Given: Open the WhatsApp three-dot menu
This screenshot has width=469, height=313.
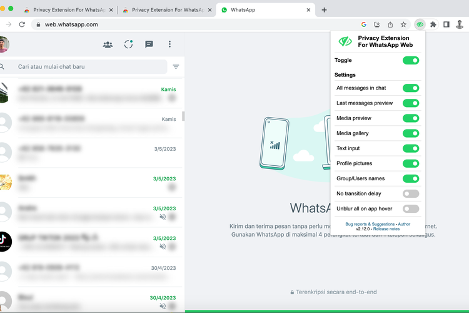Looking at the screenshot, I should 169,44.
